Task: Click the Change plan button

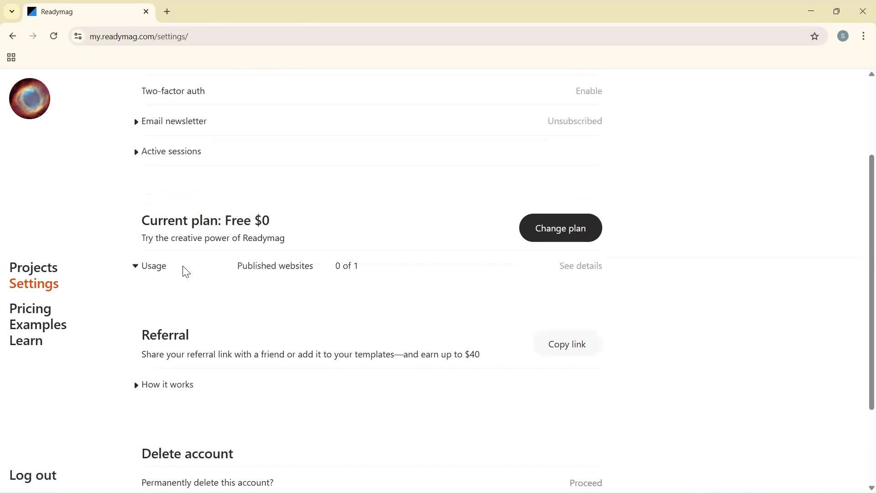Action: [560, 228]
